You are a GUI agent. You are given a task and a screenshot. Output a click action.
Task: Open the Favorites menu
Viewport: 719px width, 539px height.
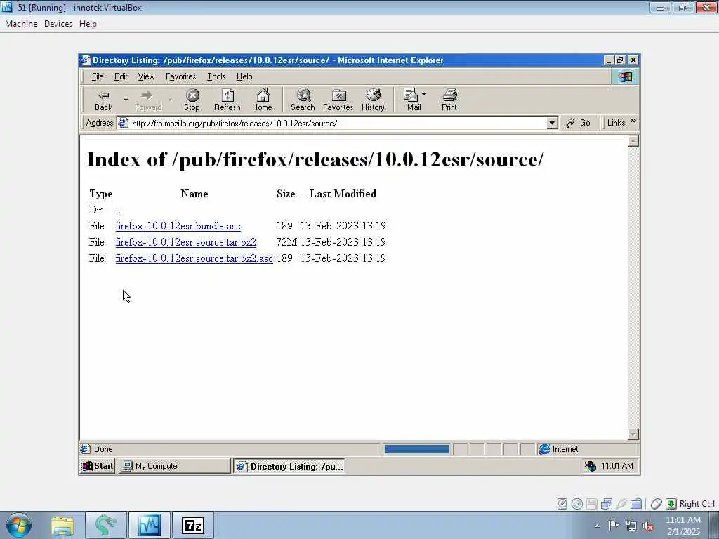pyautogui.click(x=180, y=76)
